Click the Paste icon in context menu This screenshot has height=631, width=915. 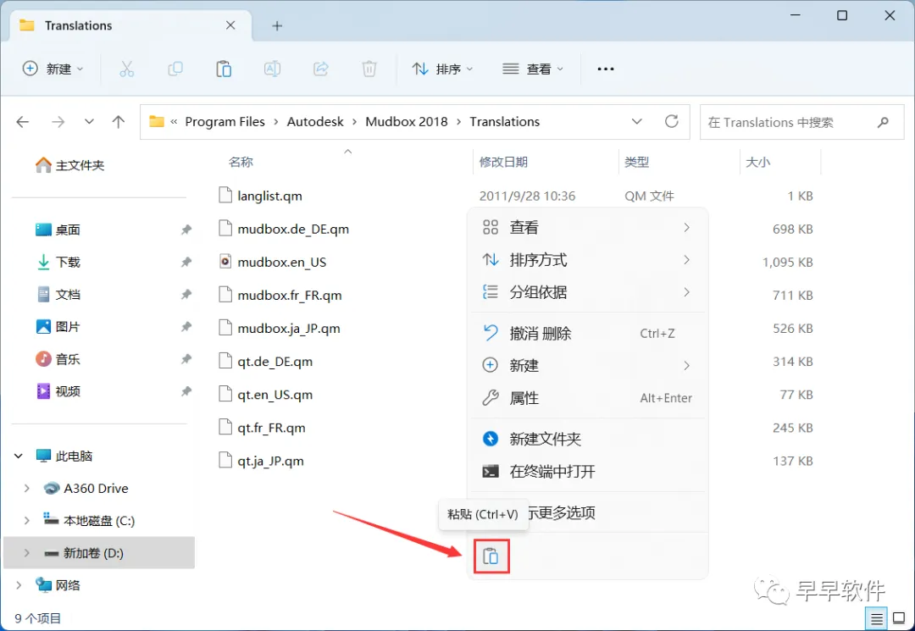point(491,556)
